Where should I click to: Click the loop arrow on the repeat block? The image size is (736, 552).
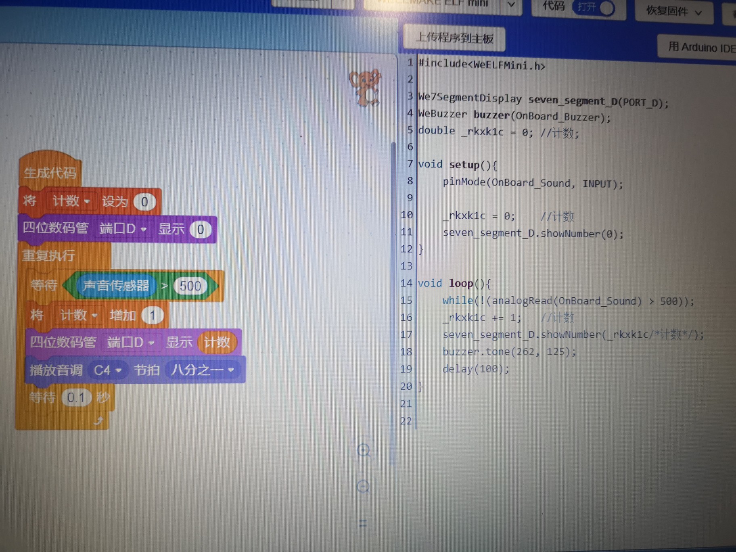click(98, 421)
